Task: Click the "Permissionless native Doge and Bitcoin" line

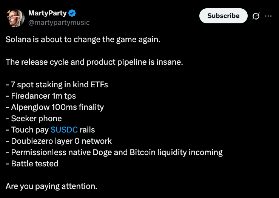Action: point(114,152)
